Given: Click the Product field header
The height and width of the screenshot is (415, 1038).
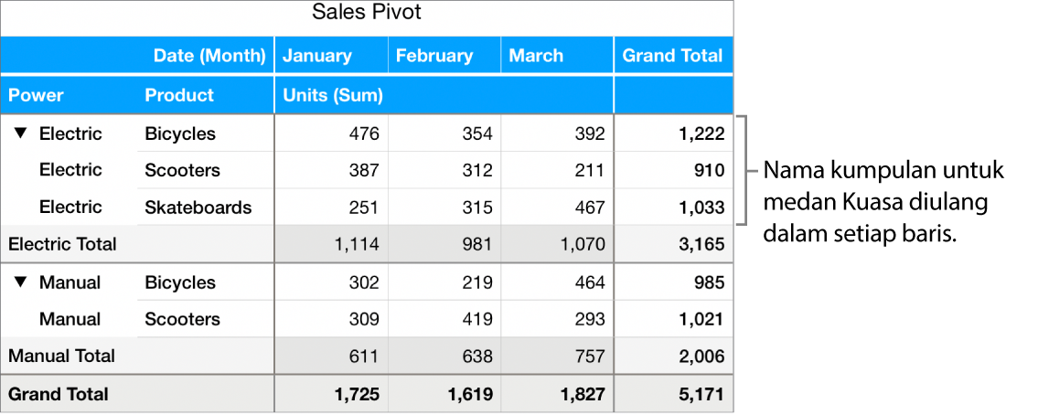Looking at the screenshot, I should click(179, 95).
